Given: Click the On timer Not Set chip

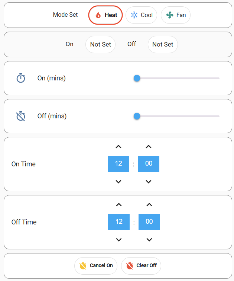Looking at the screenshot, I should (x=100, y=44).
